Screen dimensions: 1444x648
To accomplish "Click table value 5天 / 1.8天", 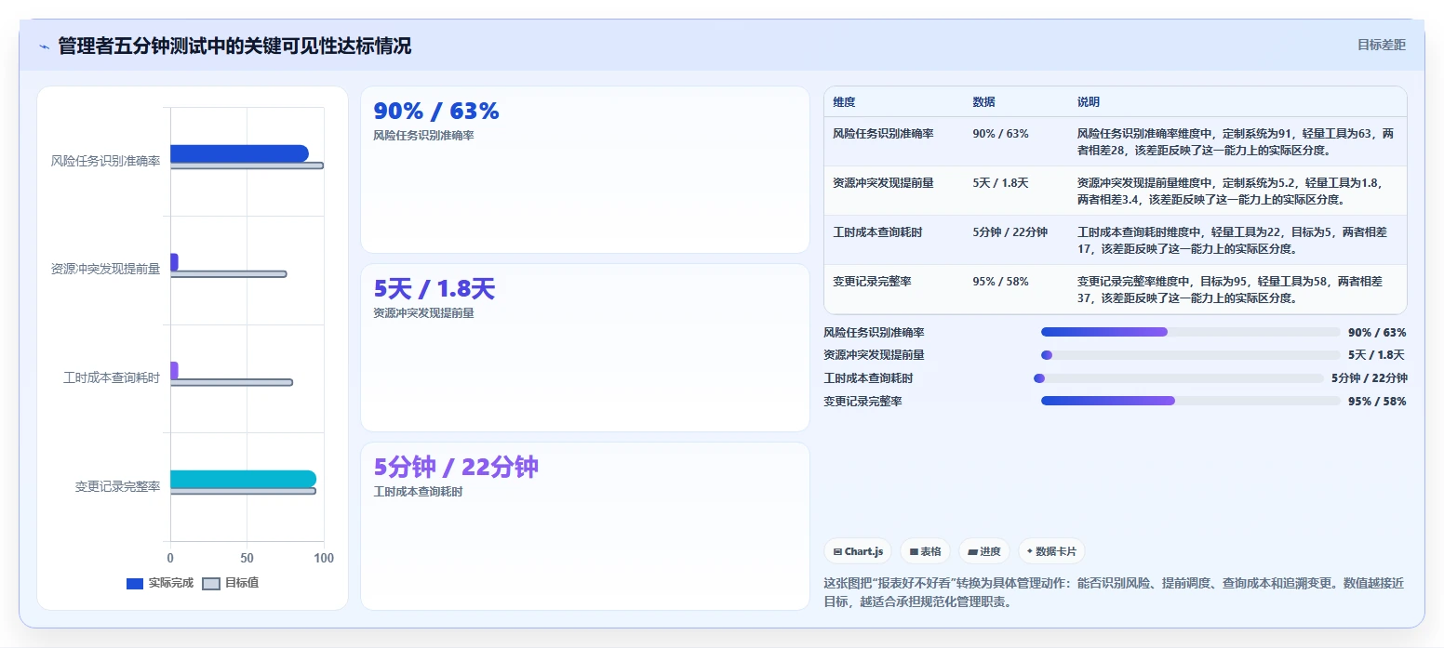I will coord(1000,183).
